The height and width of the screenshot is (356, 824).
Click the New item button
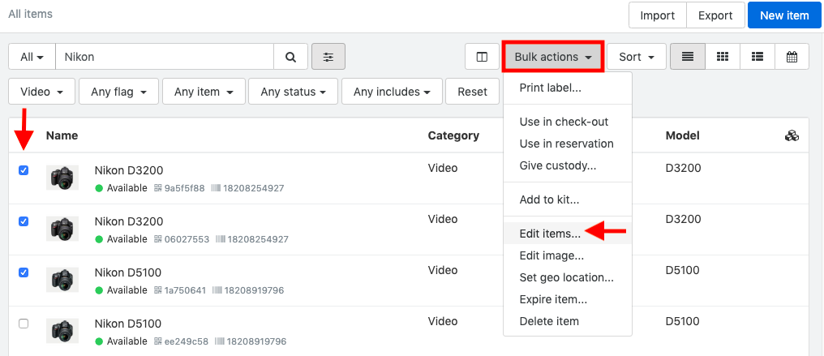pyautogui.click(x=784, y=15)
